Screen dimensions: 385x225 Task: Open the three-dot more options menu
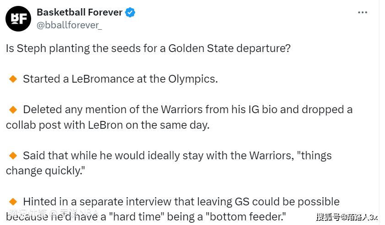(363, 12)
